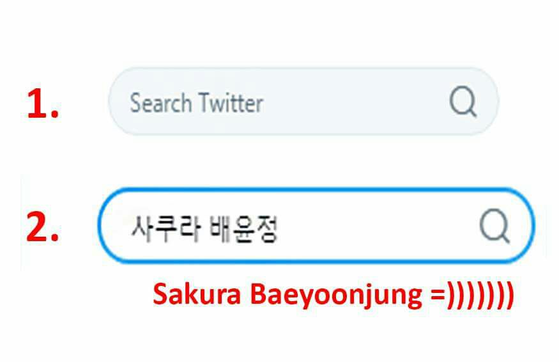The height and width of the screenshot is (362, 559).
Task: Click the red "=)))))))" smiley text
Action: coord(472,295)
